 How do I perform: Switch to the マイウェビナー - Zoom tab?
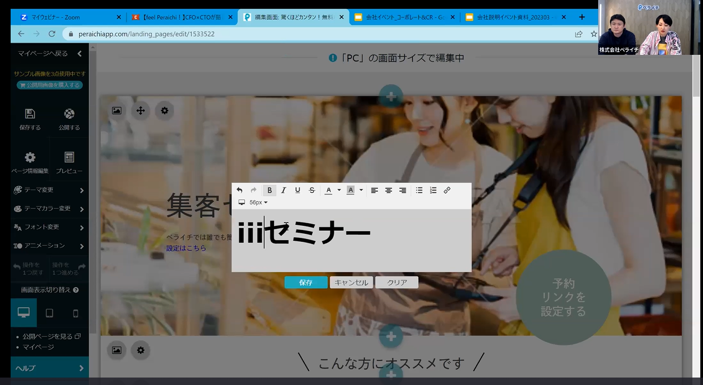click(67, 17)
